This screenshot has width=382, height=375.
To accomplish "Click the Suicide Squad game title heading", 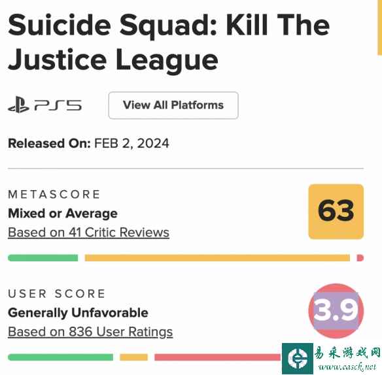I will point(169,42).
